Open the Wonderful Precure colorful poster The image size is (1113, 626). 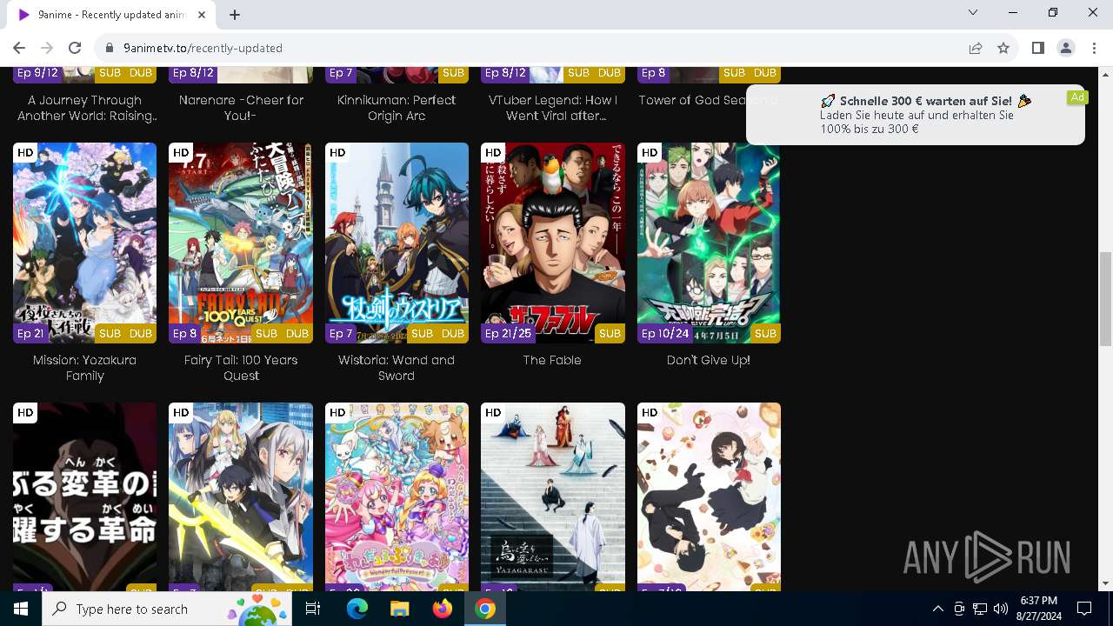pos(397,496)
